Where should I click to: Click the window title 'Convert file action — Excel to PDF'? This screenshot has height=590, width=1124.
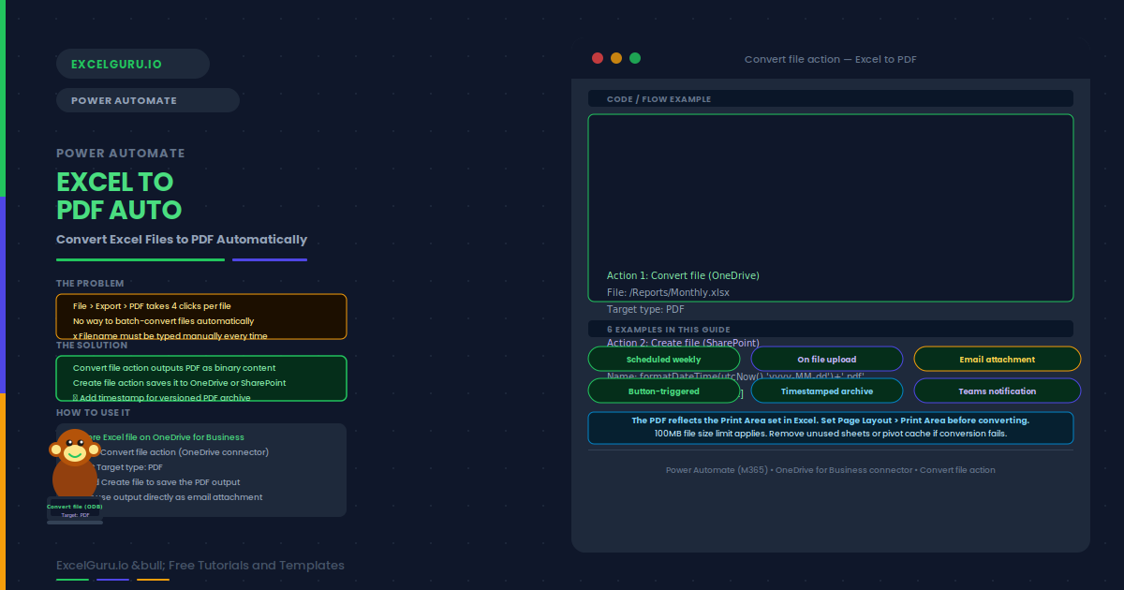(831, 59)
